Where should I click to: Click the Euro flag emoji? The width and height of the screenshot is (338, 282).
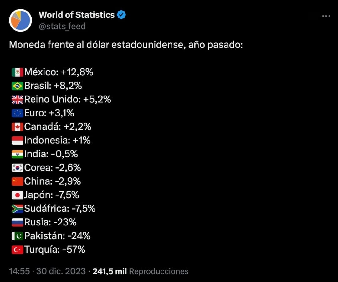coord(17,113)
